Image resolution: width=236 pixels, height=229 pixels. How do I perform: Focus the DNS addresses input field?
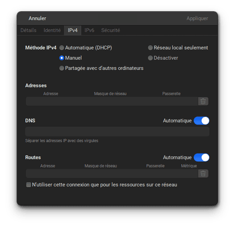click(x=117, y=131)
